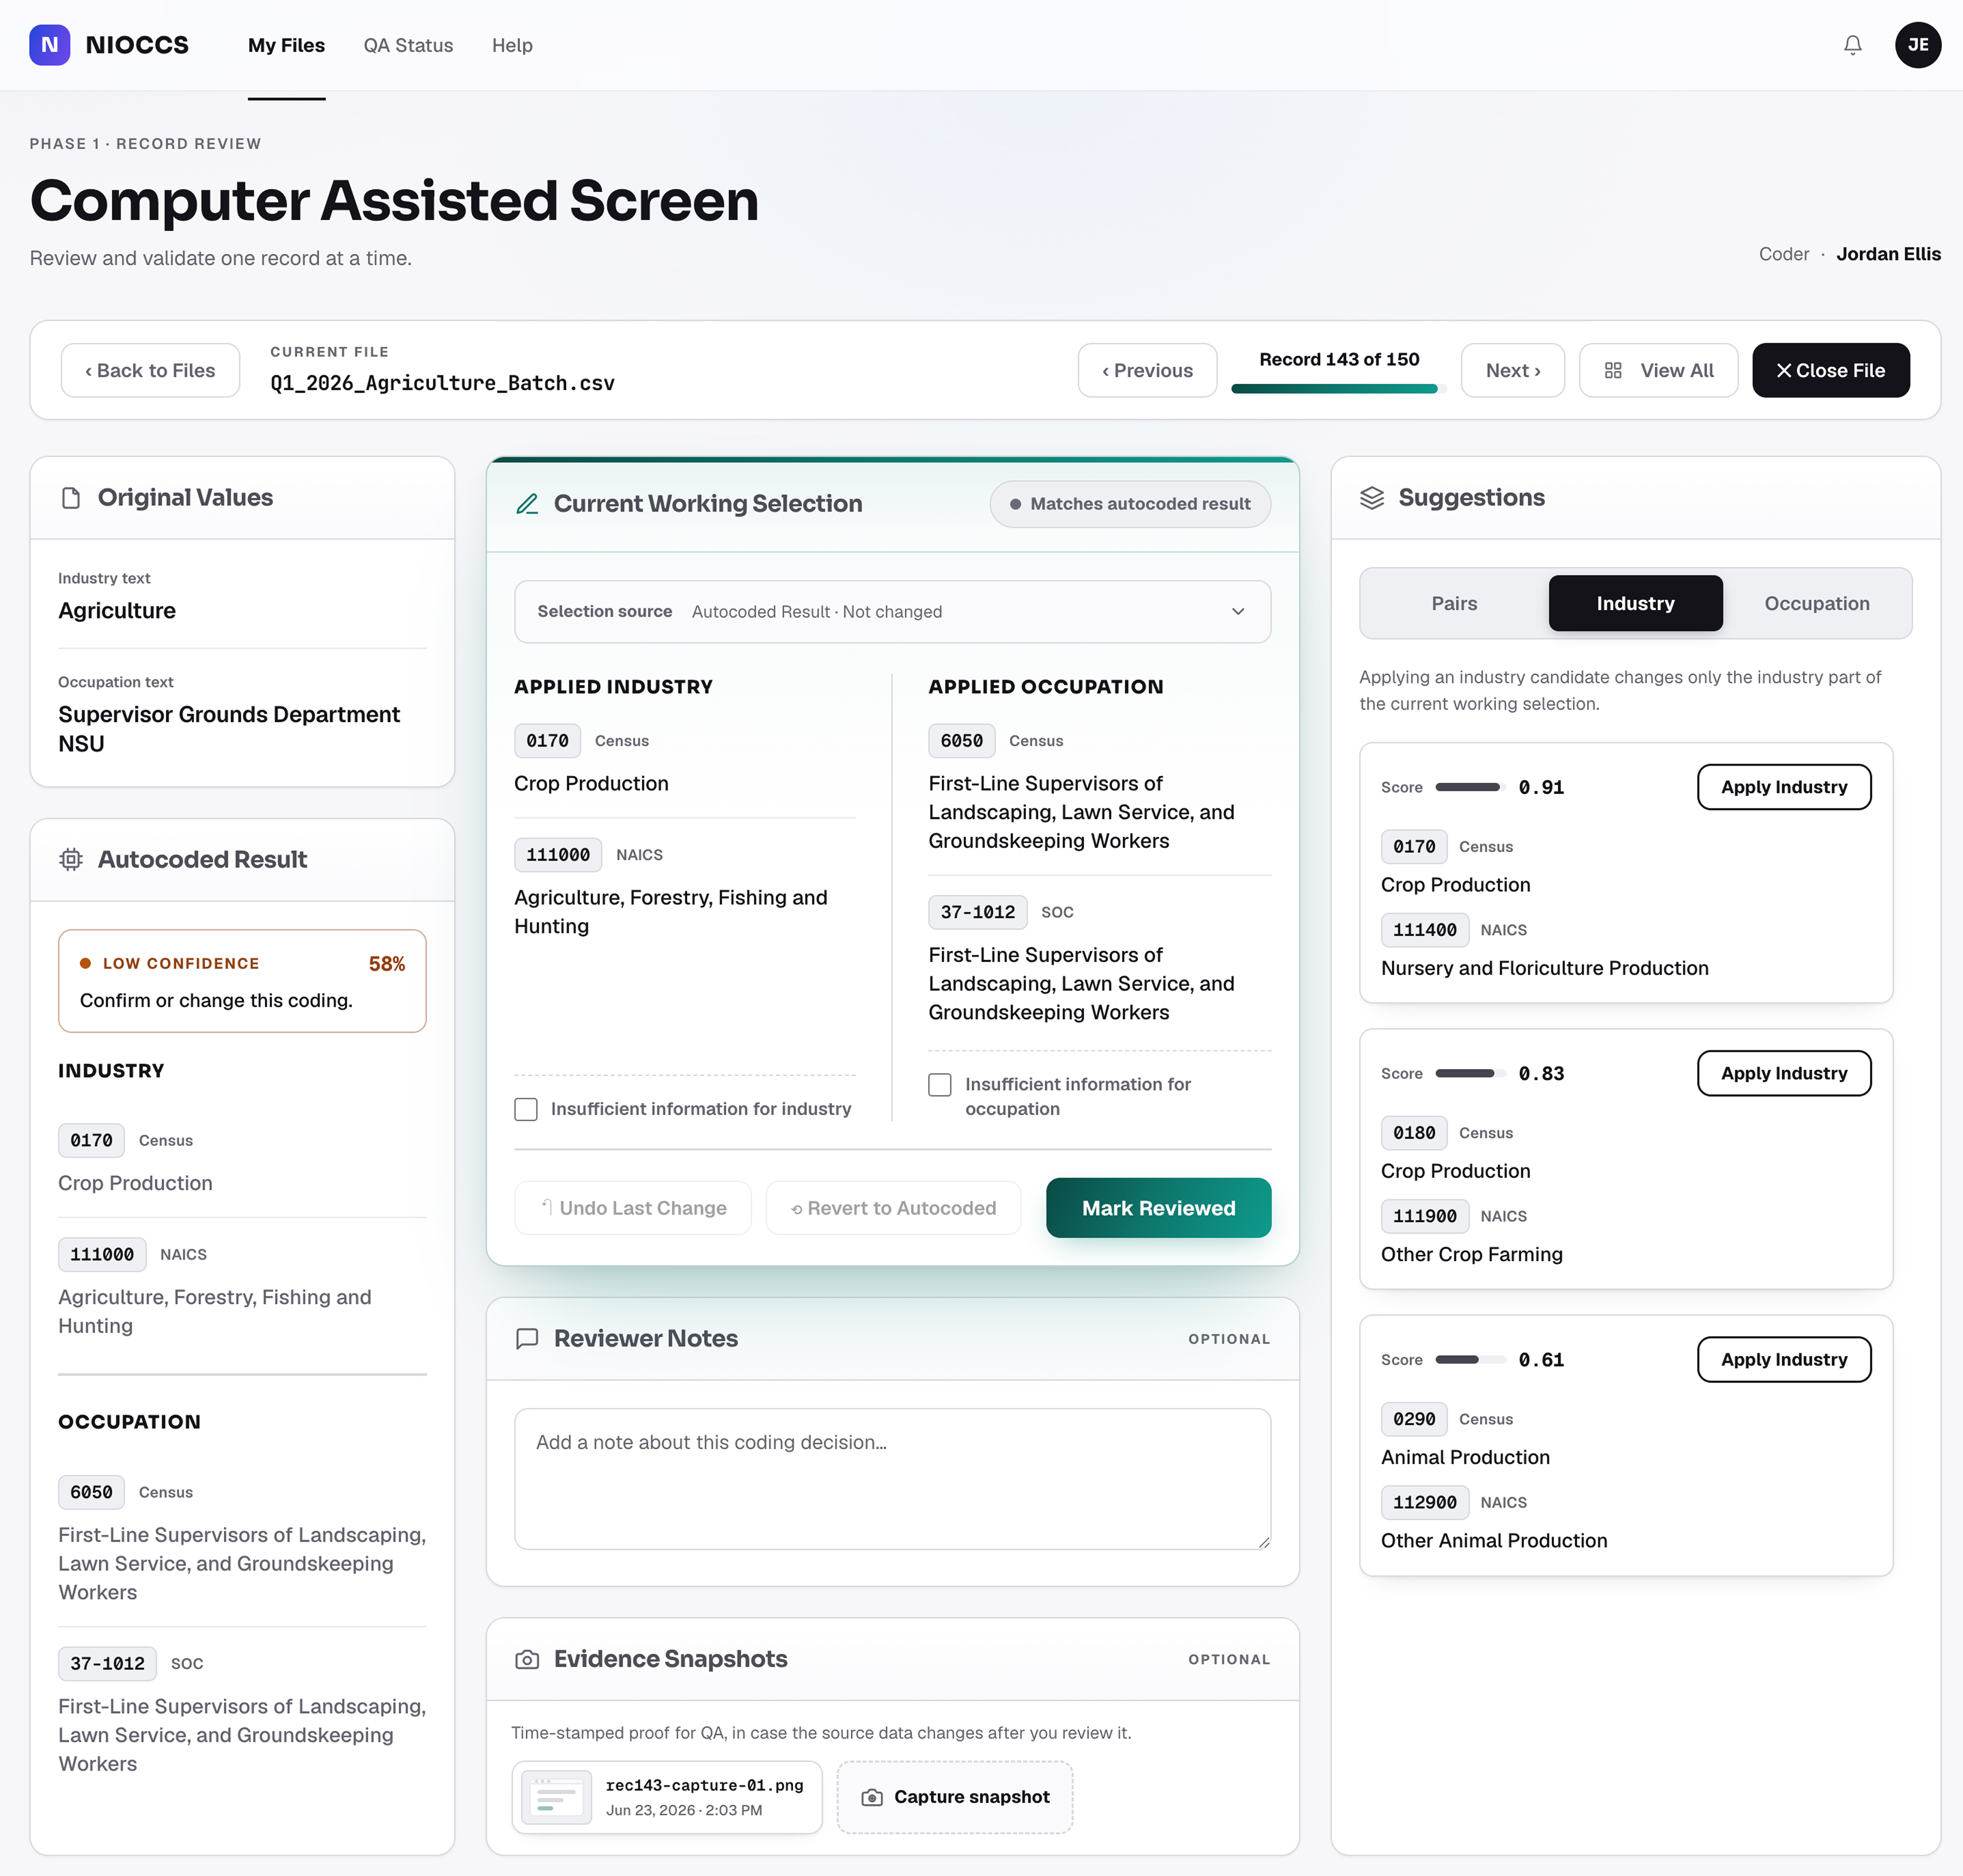The width and height of the screenshot is (1963, 1876).
Task: Check Insufficient information for industry
Action: click(x=526, y=1109)
